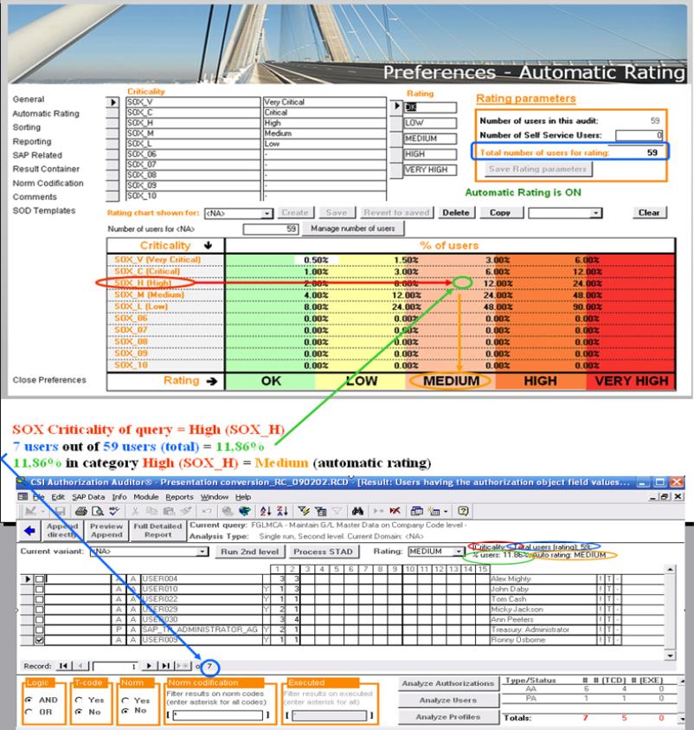The image size is (694, 730).
Task: Go to the first record
Action: (x=63, y=666)
